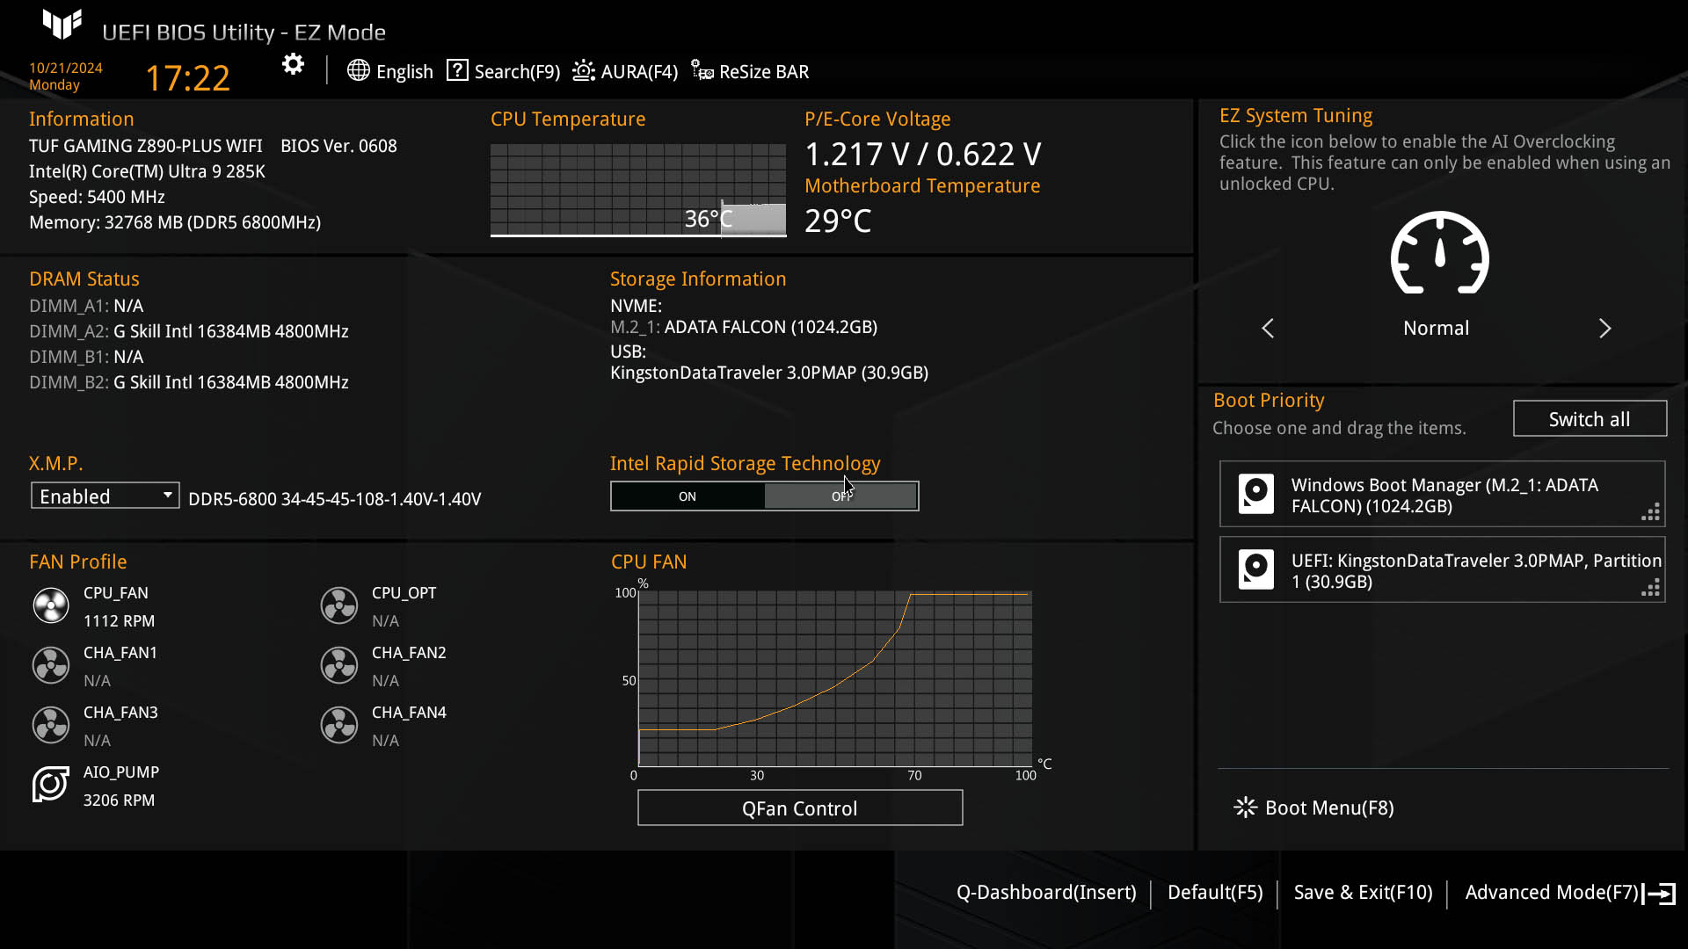The width and height of the screenshot is (1688, 949).
Task: Select the CPU_FAN fan icon
Action: pyautogui.click(x=51, y=605)
